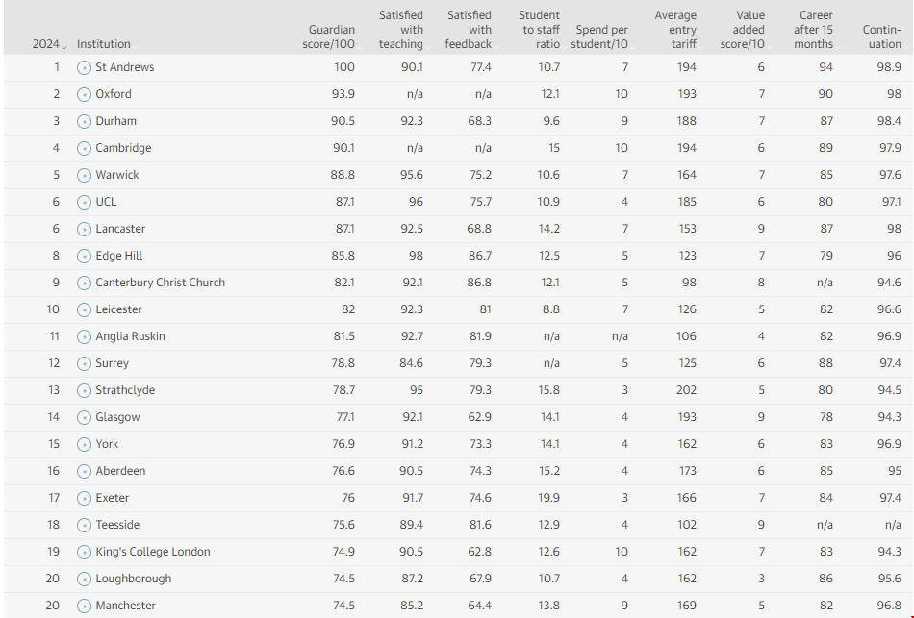Open the Glasgow row circle icon
The width and height of the screenshot is (914, 618).
click(84, 417)
